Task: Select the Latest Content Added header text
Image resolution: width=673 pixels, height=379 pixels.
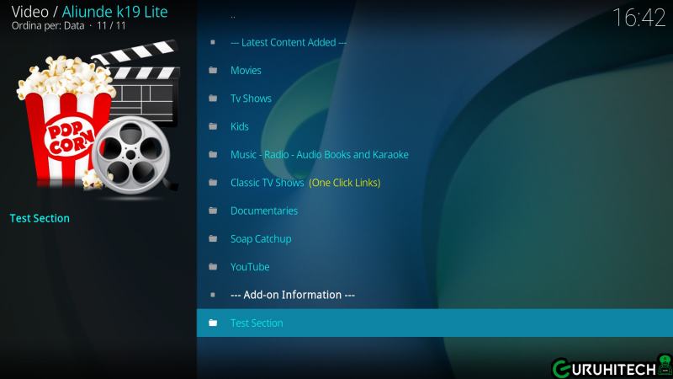Action: 289,42
